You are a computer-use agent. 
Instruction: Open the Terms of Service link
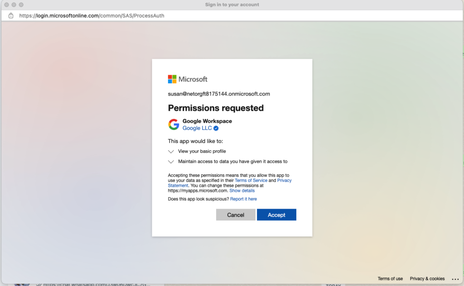(251, 180)
